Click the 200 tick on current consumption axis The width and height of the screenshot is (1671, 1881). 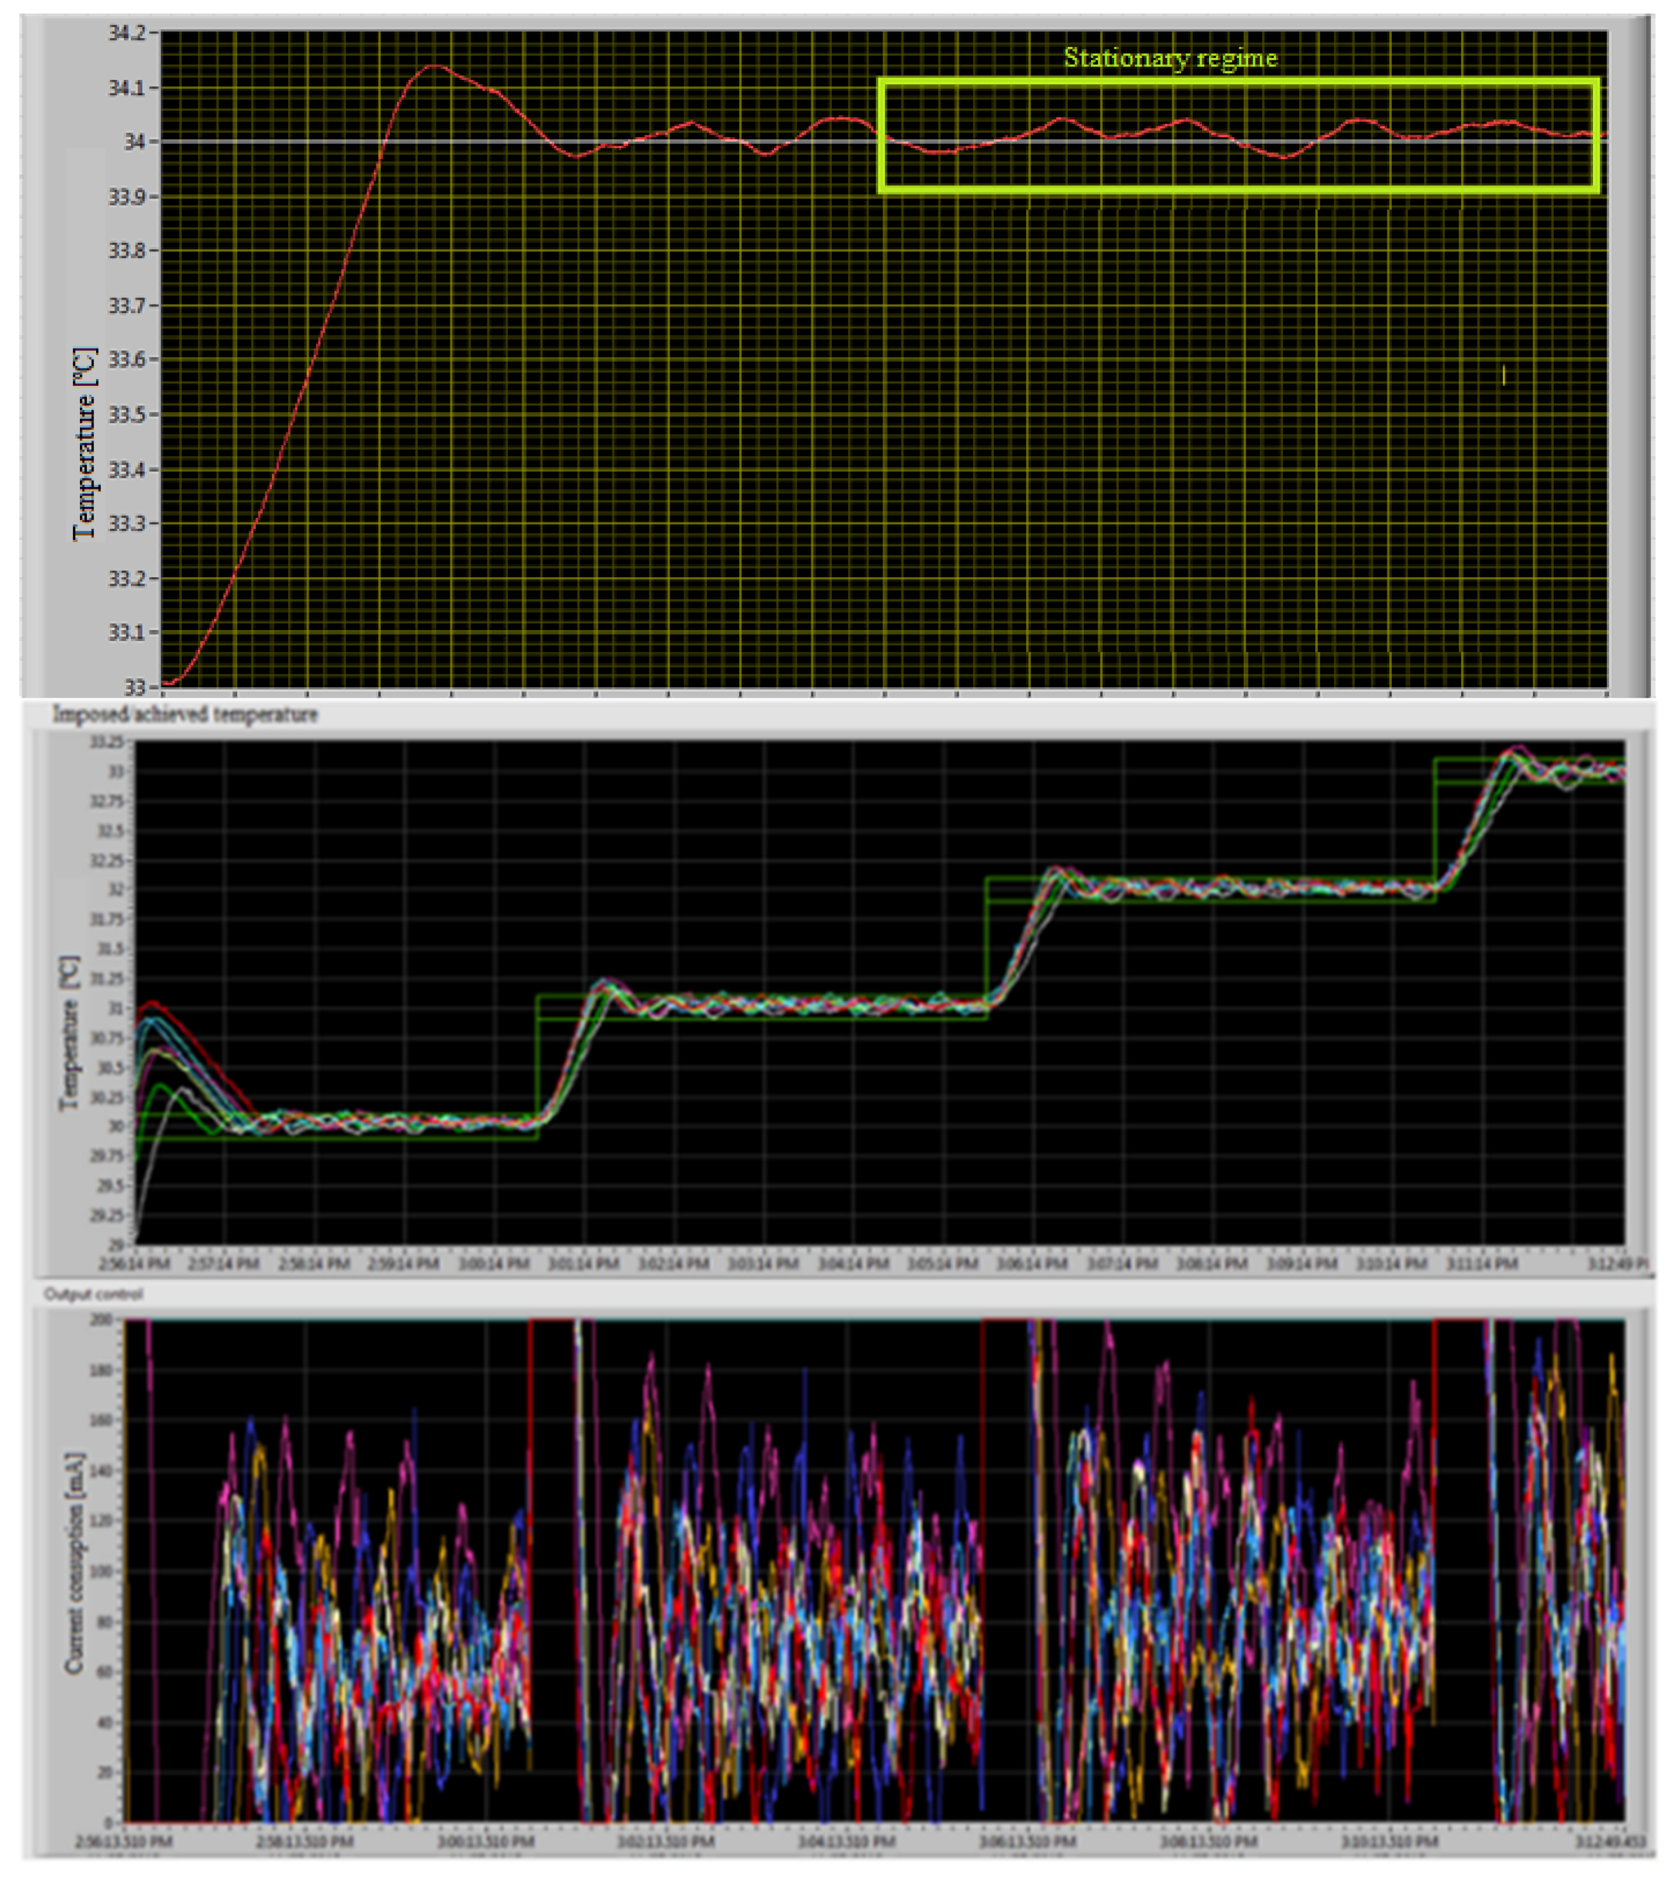[x=102, y=1321]
